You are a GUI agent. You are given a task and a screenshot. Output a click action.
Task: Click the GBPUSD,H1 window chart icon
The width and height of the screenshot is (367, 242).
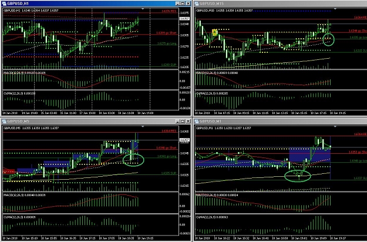coord(4,4)
